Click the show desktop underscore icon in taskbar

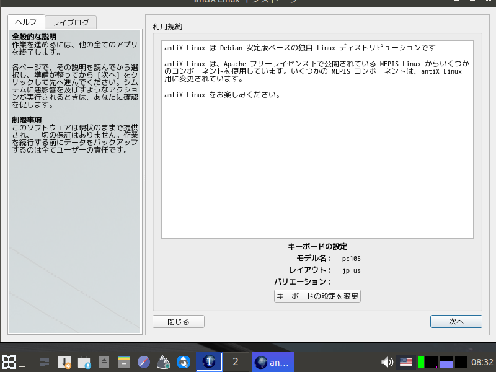pyautogui.click(x=22, y=366)
